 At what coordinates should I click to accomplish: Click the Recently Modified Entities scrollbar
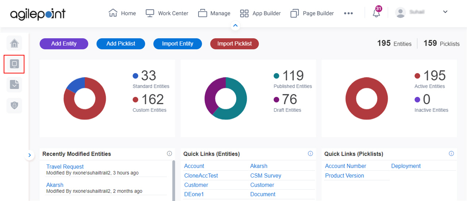[173, 181]
